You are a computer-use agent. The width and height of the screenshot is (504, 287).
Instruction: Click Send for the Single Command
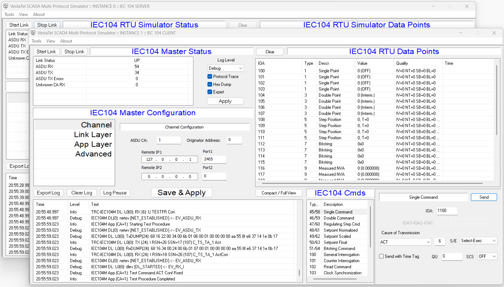point(484,197)
